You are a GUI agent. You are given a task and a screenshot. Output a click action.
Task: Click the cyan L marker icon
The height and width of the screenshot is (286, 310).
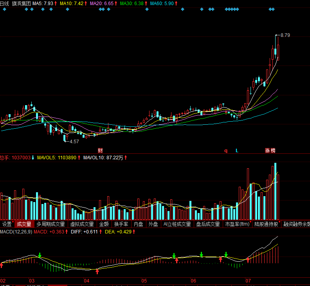click(x=237, y=151)
